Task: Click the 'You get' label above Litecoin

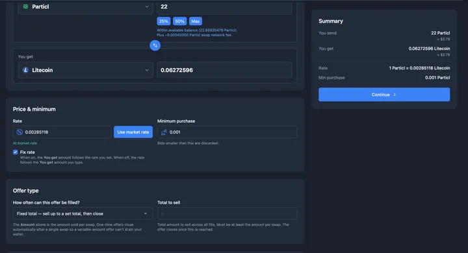Action: point(25,56)
